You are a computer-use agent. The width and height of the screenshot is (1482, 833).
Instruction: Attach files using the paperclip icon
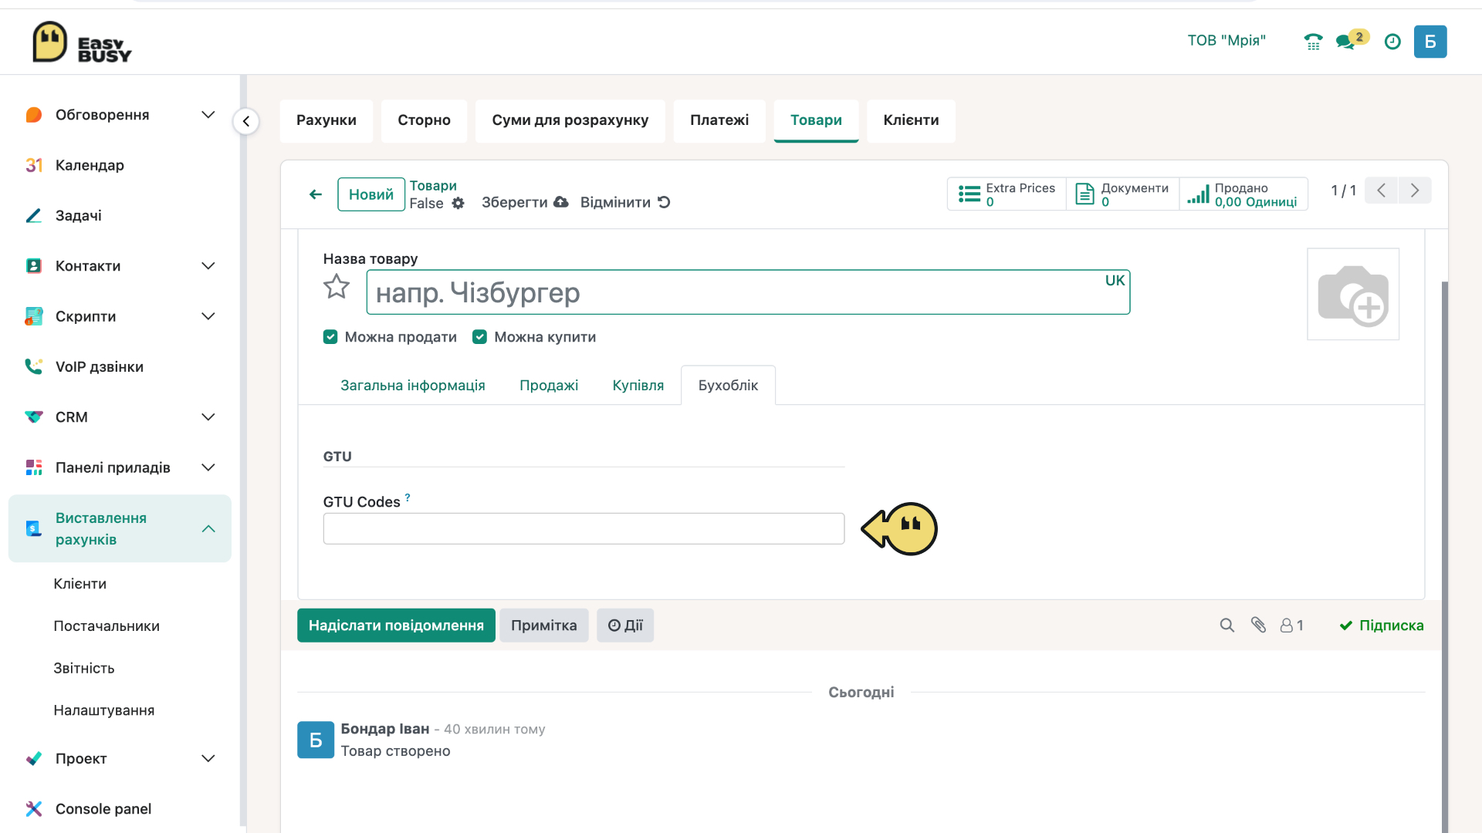point(1258,626)
